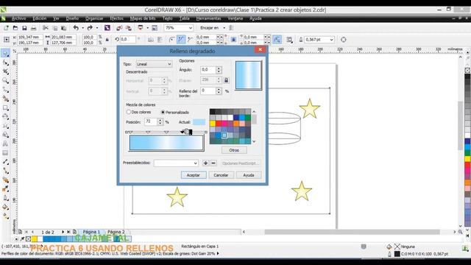
Task: Open the Herramientas menu
Action: click(x=208, y=18)
